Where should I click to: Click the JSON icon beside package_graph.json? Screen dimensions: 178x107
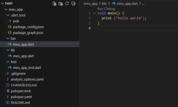click(10, 33)
